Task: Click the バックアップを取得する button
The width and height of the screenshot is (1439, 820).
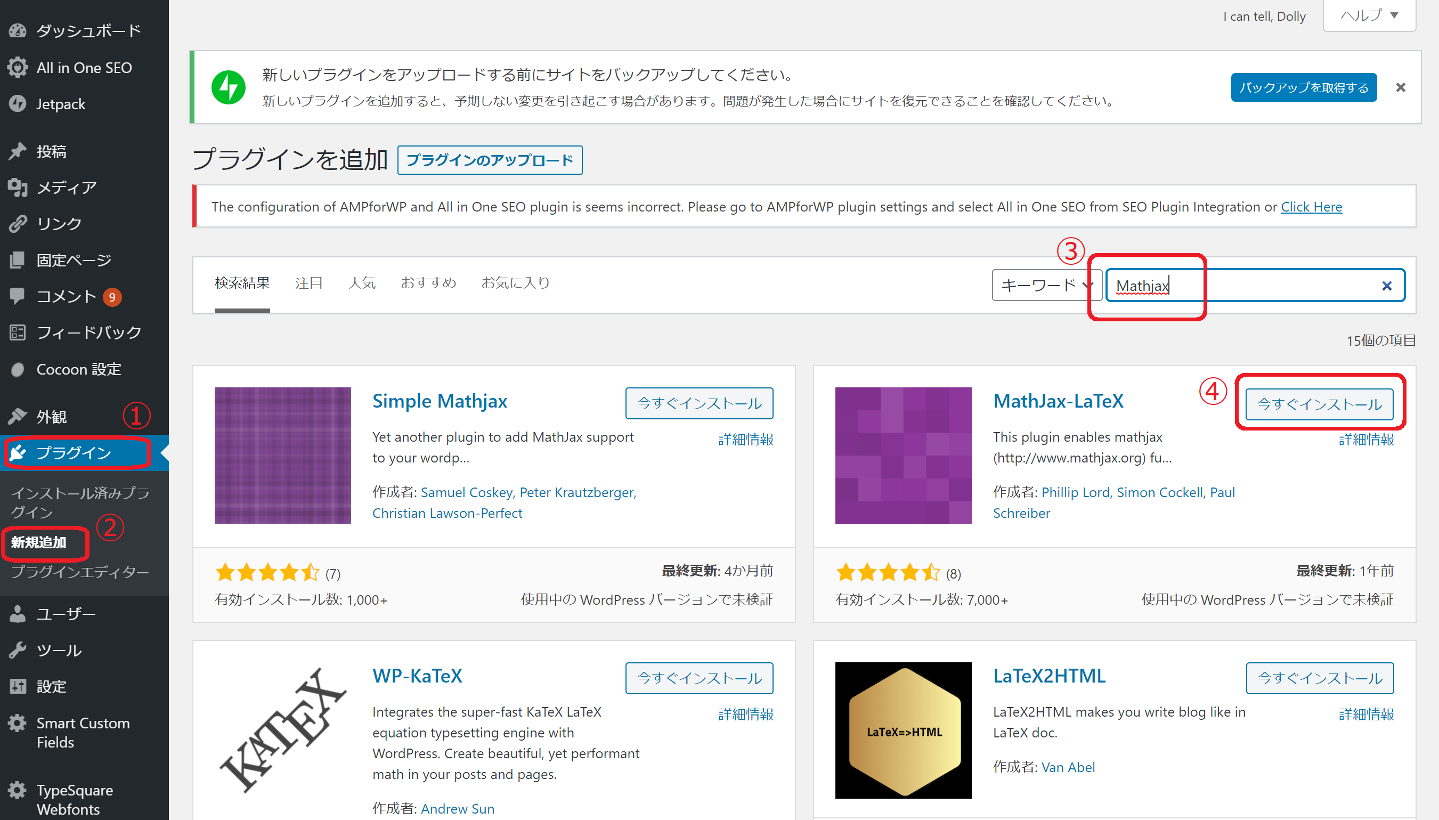Action: (x=1304, y=87)
